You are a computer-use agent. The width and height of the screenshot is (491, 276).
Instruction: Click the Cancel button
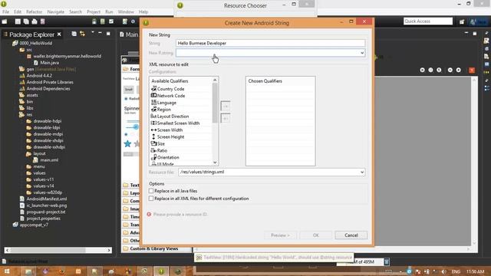click(x=351, y=235)
